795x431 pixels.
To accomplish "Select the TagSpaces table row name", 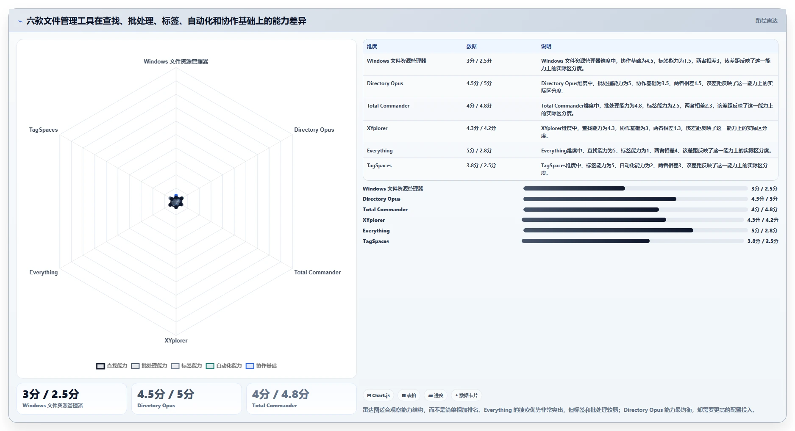I will tap(379, 166).
